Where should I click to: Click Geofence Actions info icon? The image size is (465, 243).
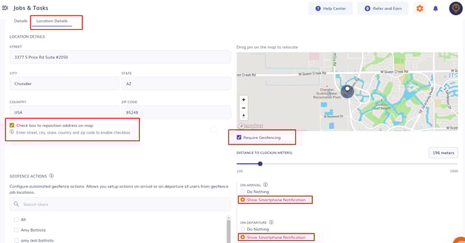tap(51, 175)
